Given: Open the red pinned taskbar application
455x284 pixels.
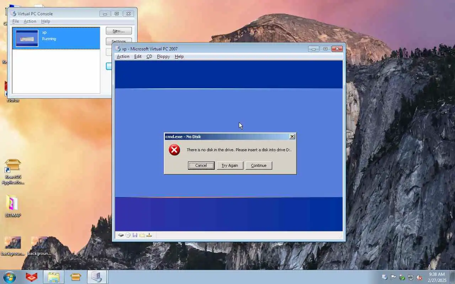Looking at the screenshot, I should 32,277.
